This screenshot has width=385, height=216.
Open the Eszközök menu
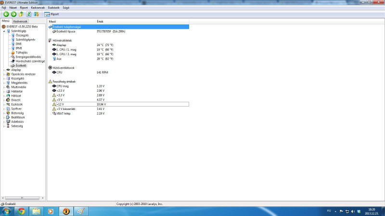(53, 8)
